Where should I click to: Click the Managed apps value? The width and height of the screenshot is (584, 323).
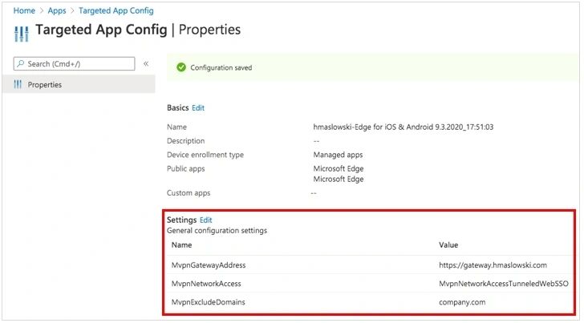[338, 155]
